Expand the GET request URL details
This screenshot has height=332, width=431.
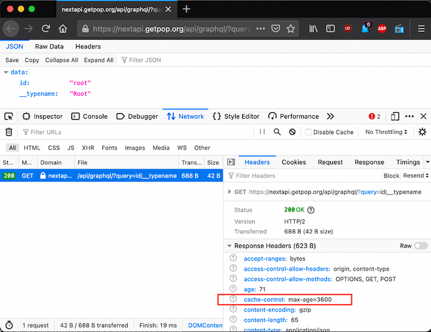point(230,192)
